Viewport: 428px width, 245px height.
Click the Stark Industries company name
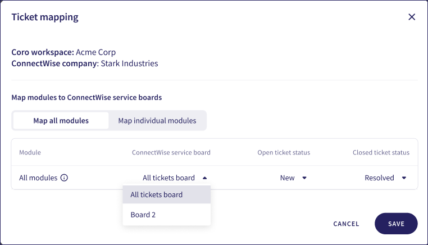(x=130, y=63)
